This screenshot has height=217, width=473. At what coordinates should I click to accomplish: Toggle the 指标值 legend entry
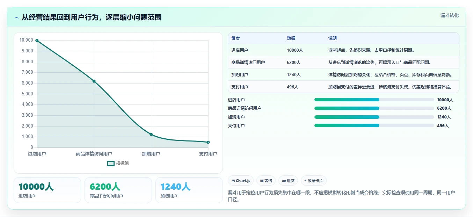118,163
